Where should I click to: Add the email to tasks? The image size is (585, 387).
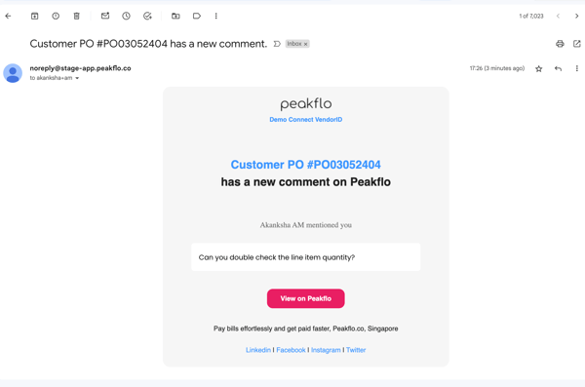tap(147, 16)
